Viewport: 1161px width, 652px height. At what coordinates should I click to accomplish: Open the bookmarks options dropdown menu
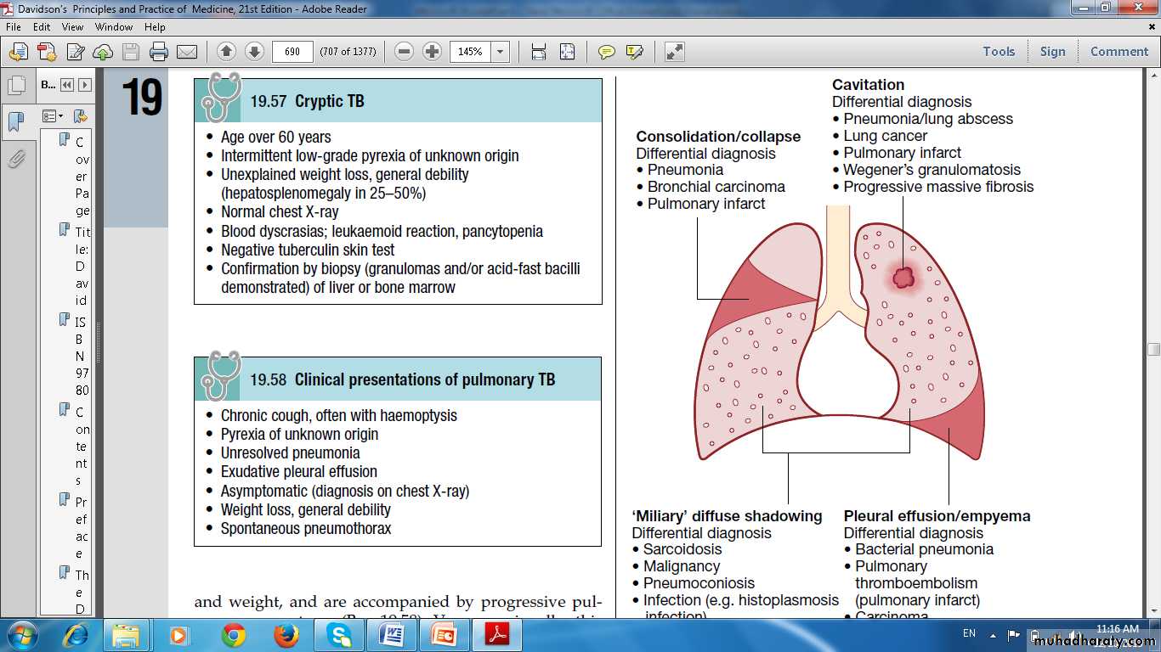(x=53, y=116)
